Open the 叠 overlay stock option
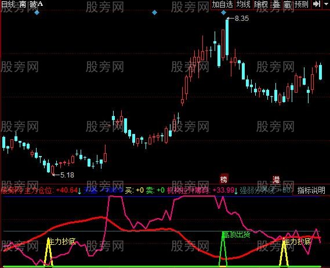Screen dimensions: 330x268 click(x=276, y=5)
